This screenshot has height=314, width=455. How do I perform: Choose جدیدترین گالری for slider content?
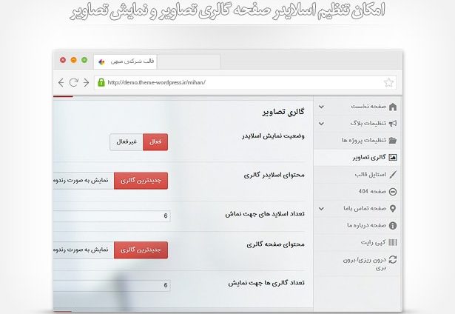tap(141, 180)
